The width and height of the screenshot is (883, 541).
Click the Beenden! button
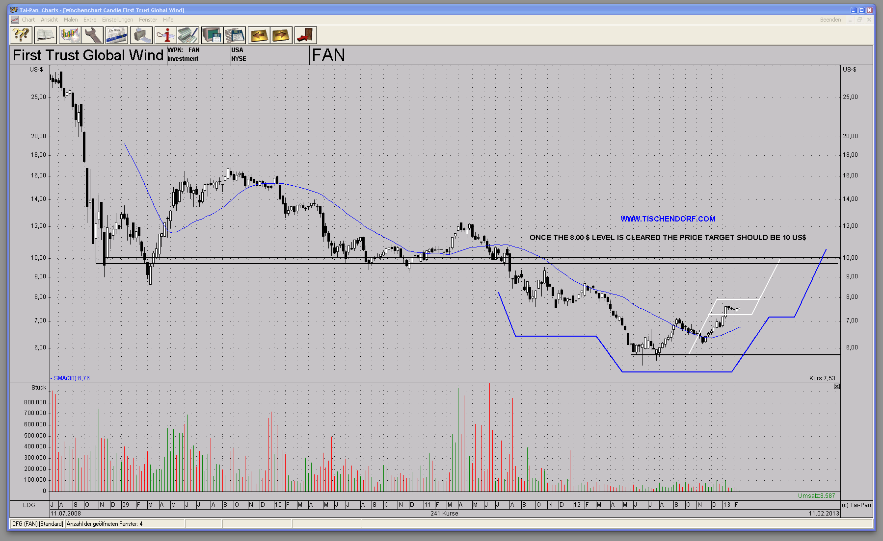[831, 20]
